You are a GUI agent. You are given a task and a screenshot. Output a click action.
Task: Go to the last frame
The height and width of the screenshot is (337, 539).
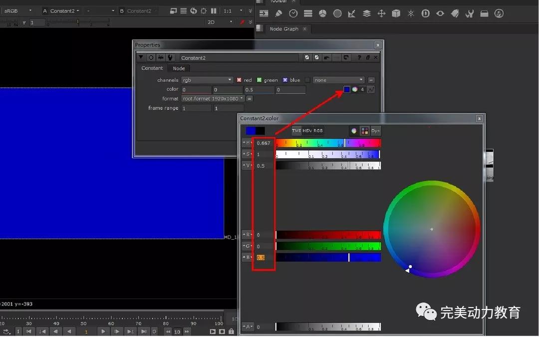[144, 332]
